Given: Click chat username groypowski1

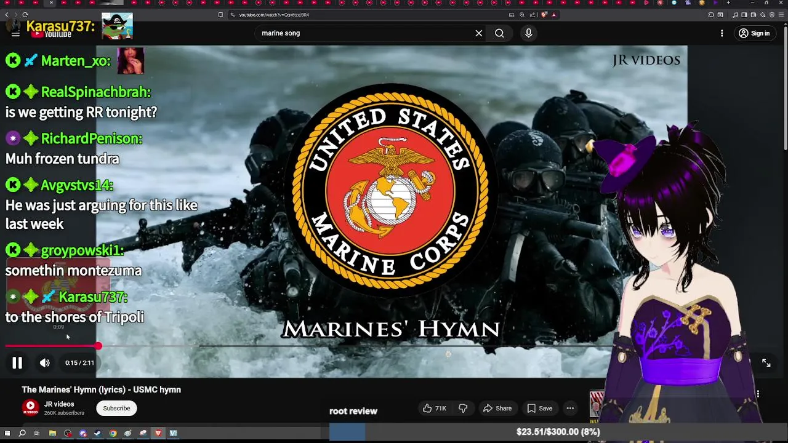Looking at the screenshot, I should tap(82, 250).
